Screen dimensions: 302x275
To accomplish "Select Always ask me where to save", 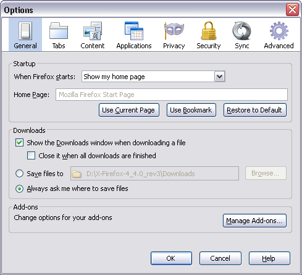I will pos(19,188).
